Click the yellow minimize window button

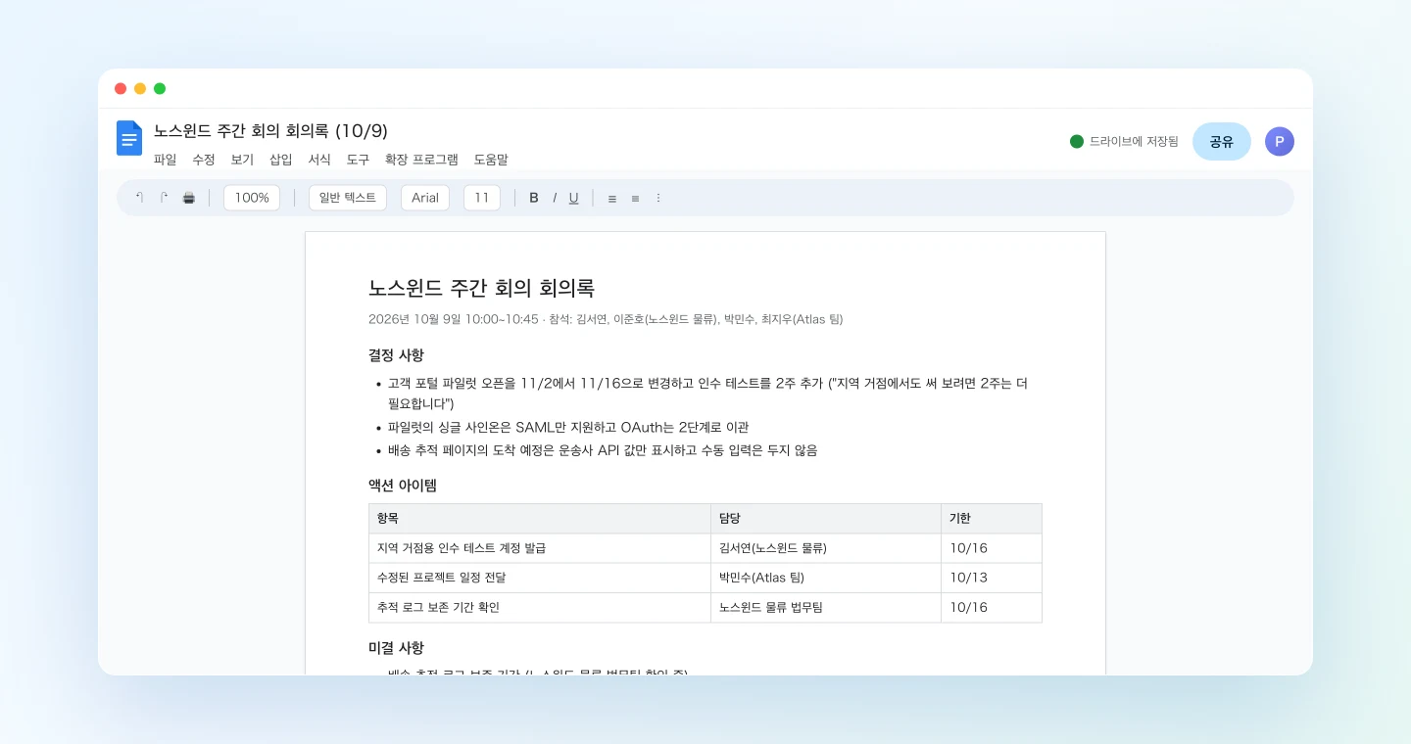click(x=140, y=88)
